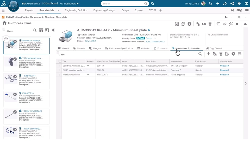Open the Engineering Changes tab
This screenshot has width=250, height=141.
[104, 10]
